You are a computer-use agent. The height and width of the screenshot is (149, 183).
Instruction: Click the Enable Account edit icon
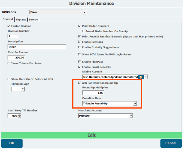pyautogui.click(x=141, y=77)
